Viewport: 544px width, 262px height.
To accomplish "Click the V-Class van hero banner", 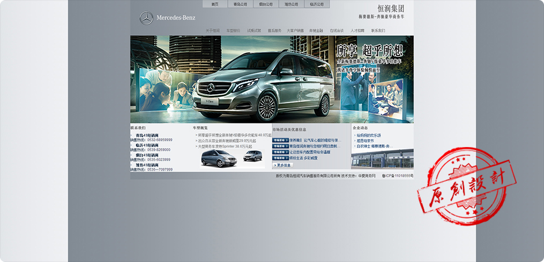I will point(272,79).
